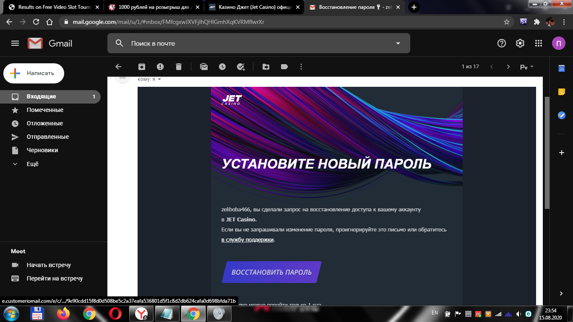
Task: Delete the current email
Action: coord(179,66)
